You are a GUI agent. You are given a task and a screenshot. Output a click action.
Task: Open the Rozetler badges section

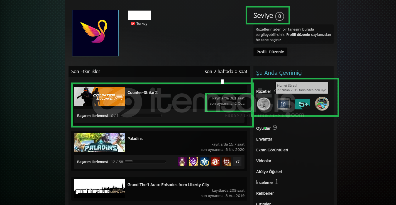(x=264, y=91)
